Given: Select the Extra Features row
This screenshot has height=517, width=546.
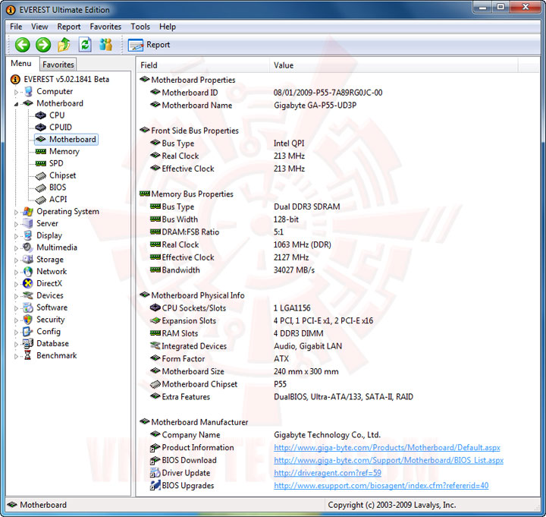Looking at the screenshot, I should [337, 397].
